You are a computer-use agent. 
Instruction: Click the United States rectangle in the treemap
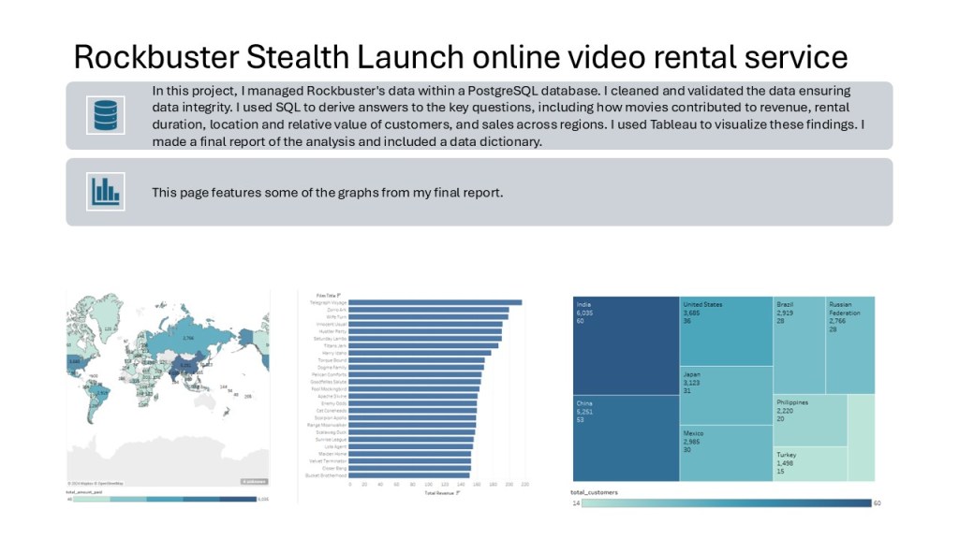726,332
